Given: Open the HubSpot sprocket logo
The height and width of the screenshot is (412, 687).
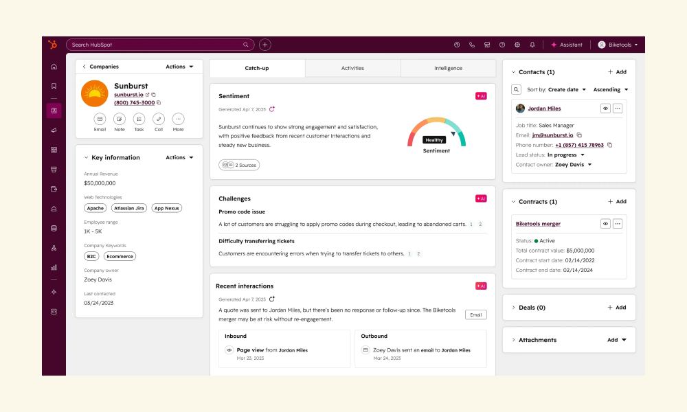Looking at the screenshot, I should tap(53, 44).
